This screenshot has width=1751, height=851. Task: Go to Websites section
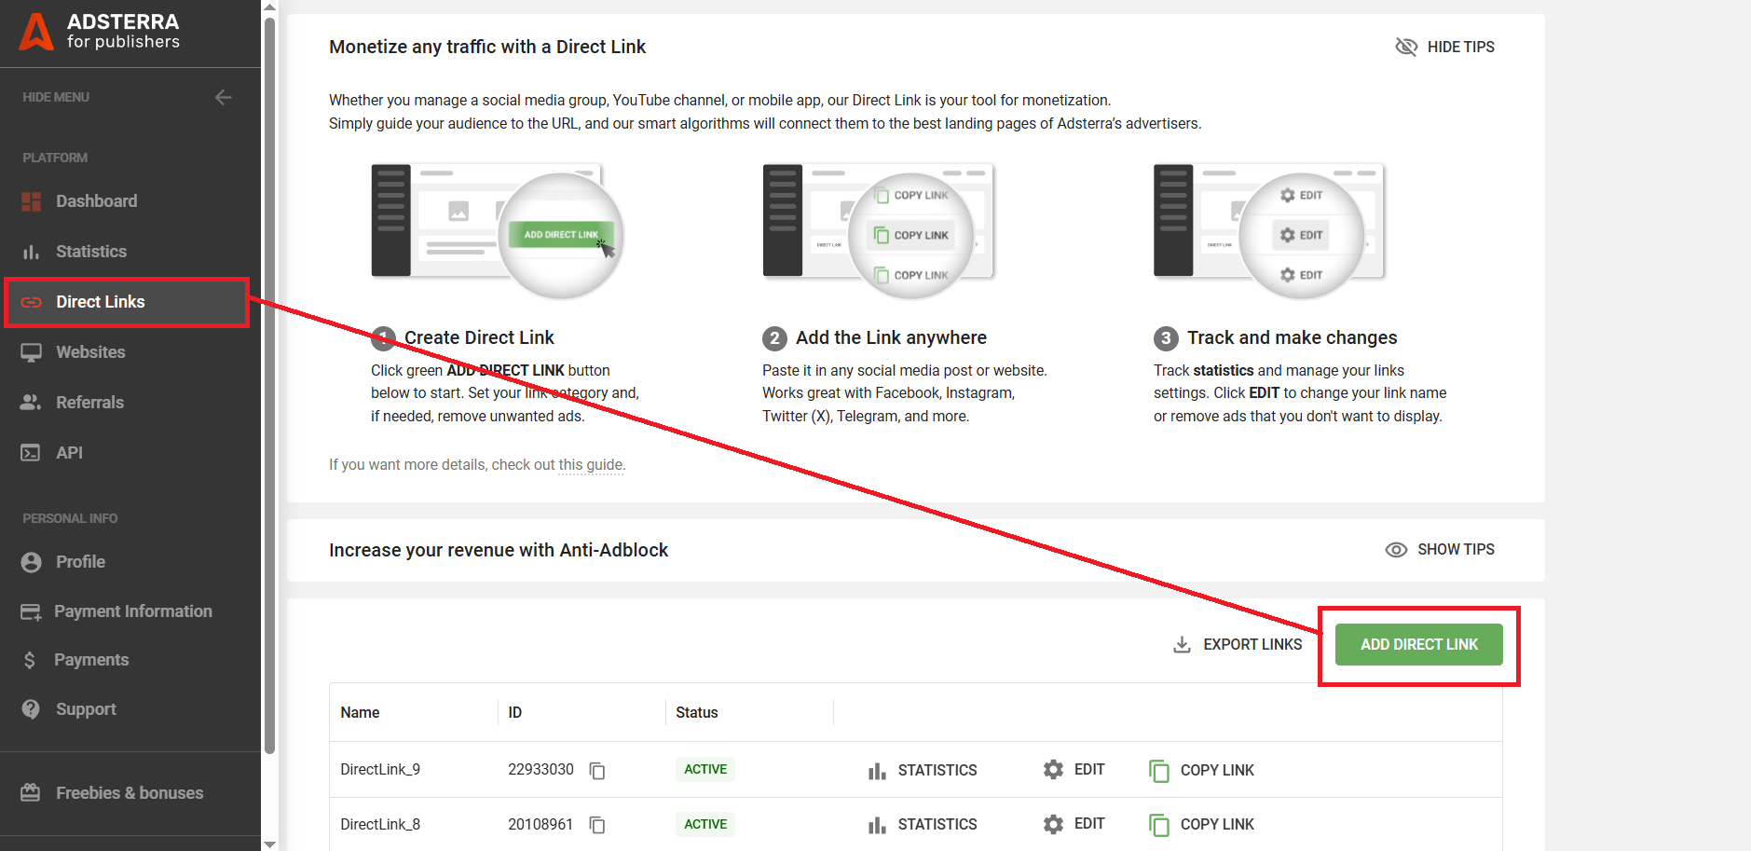coord(90,352)
